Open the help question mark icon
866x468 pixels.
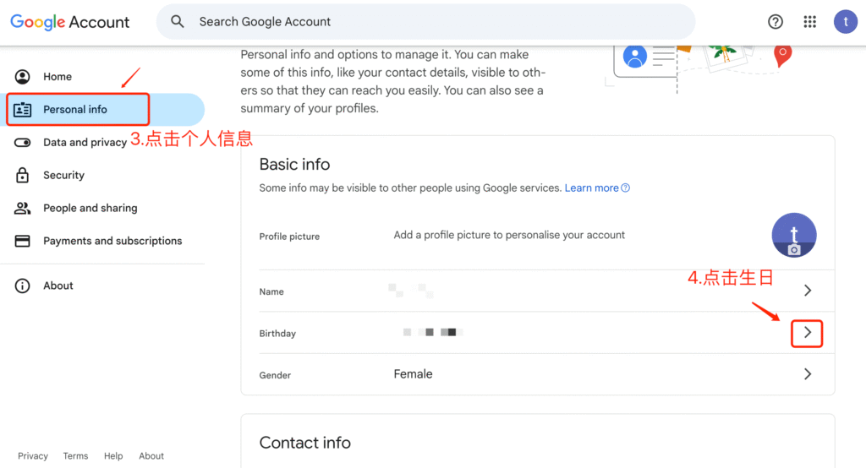coord(776,21)
